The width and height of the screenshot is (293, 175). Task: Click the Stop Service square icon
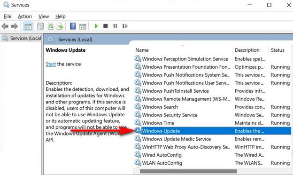point(105,26)
